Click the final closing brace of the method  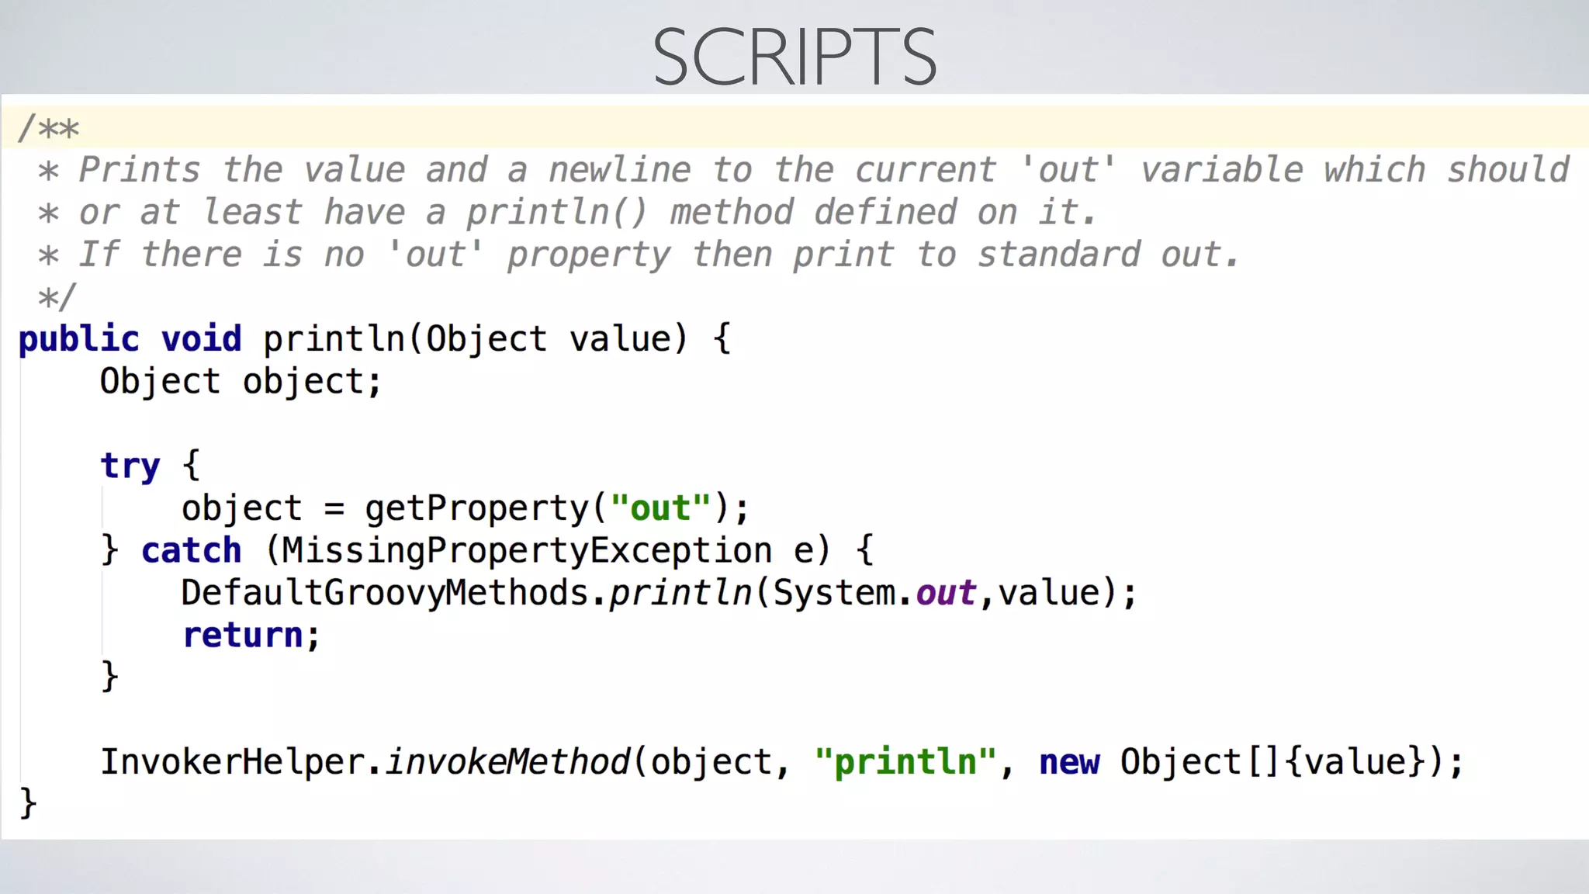[28, 804]
